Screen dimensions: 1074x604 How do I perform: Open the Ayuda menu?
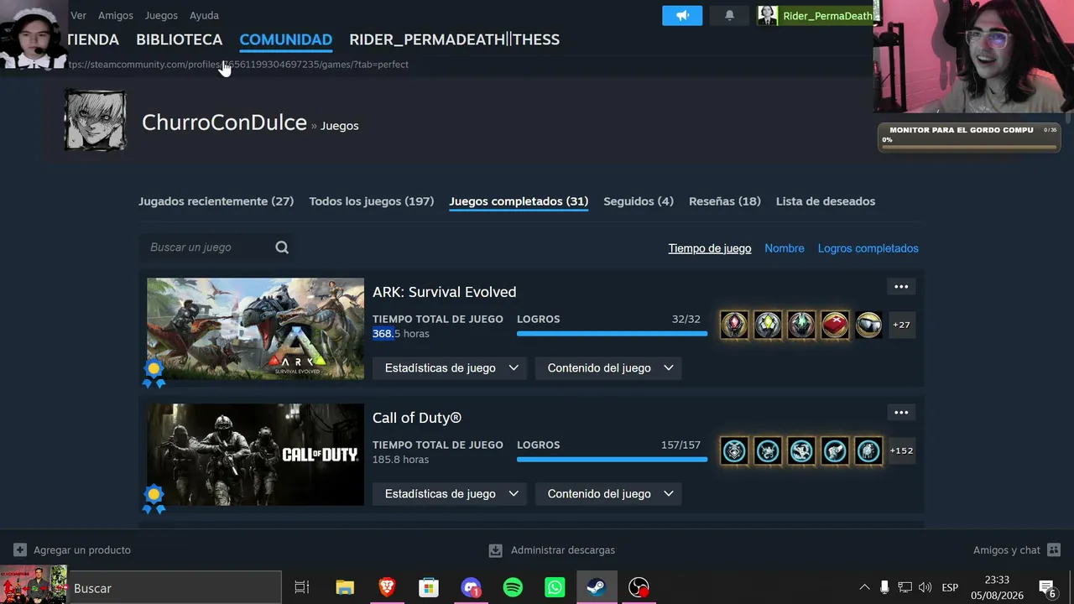click(204, 15)
